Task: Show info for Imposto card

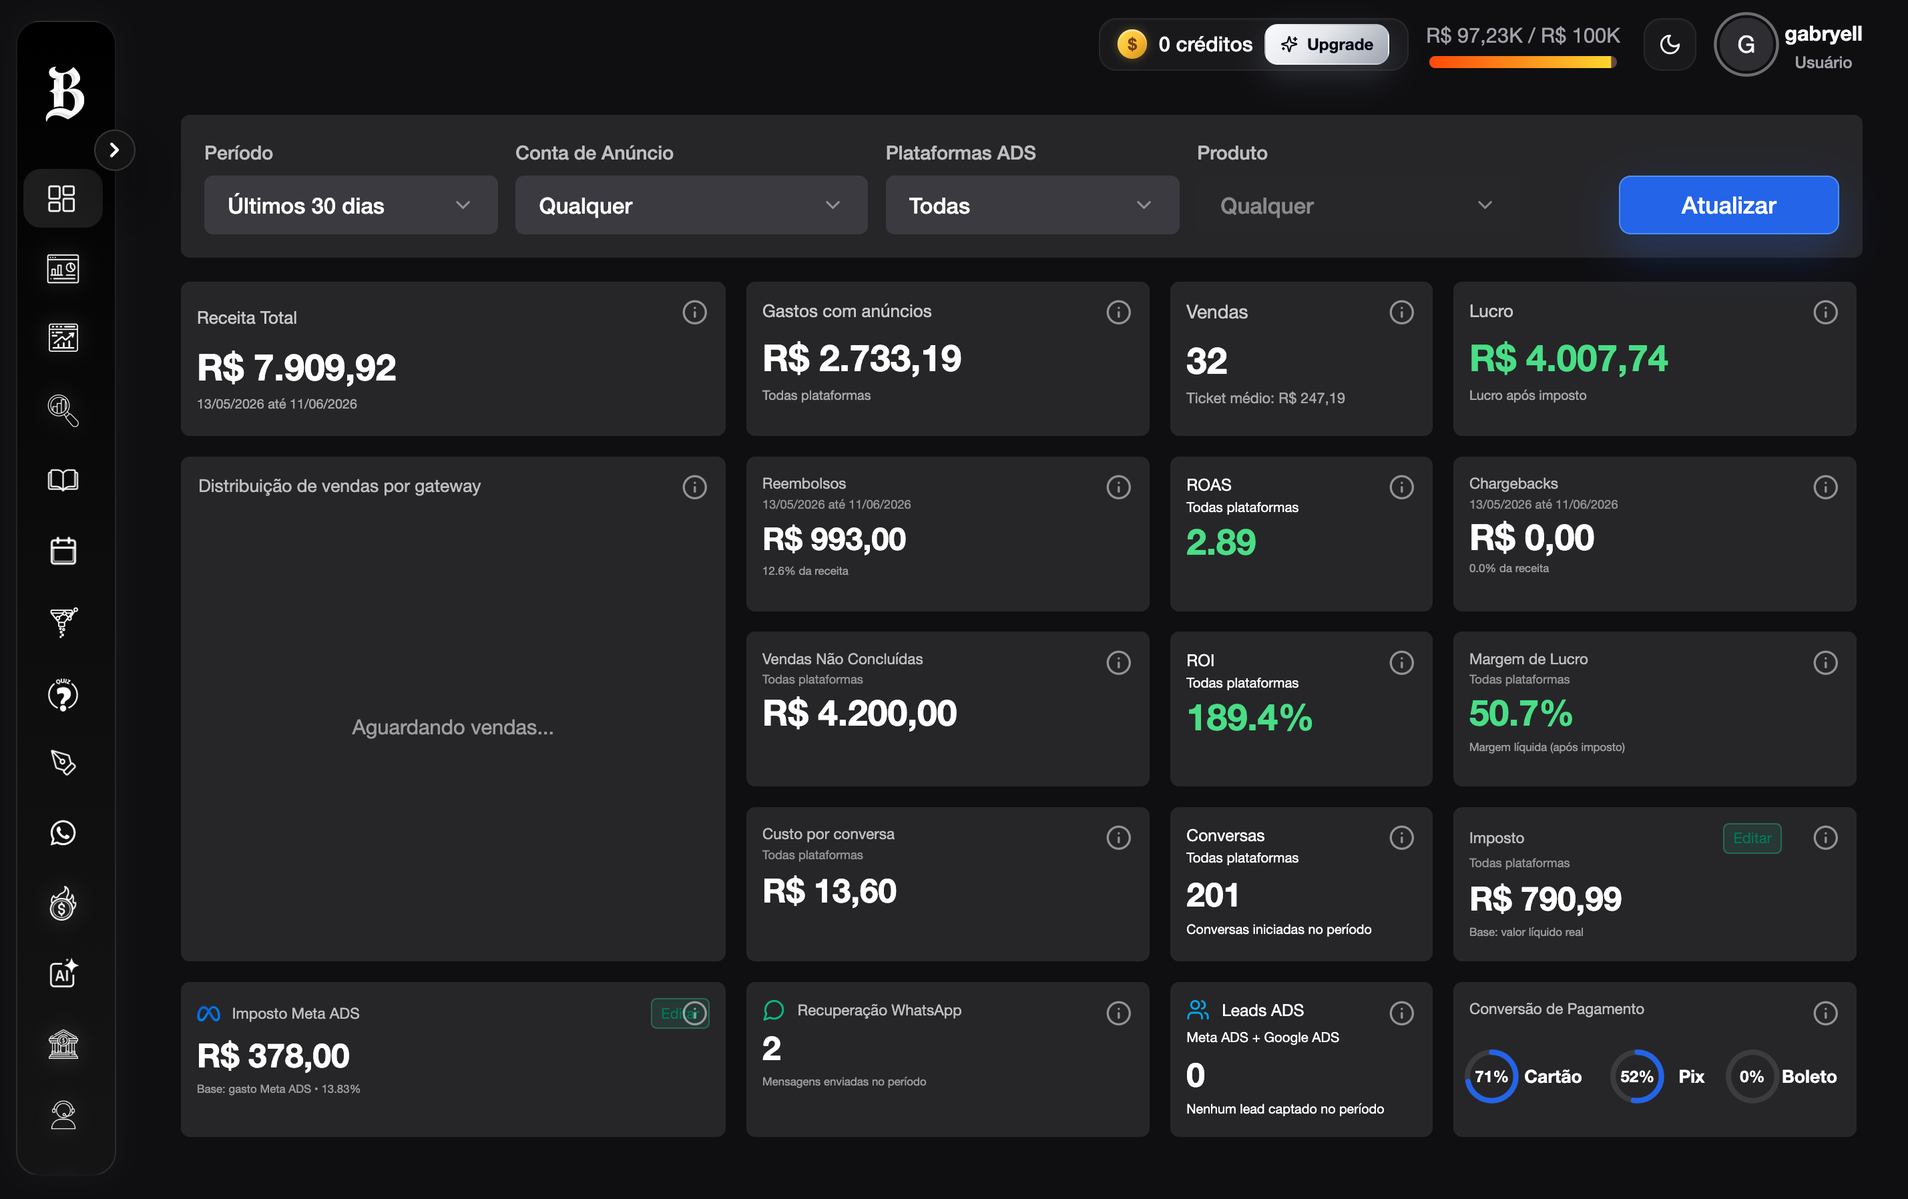Action: [x=1825, y=838]
